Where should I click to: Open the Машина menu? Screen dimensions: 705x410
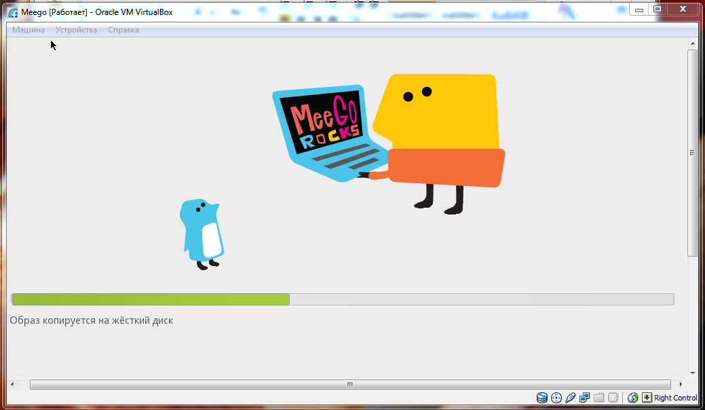coord(28,30)
